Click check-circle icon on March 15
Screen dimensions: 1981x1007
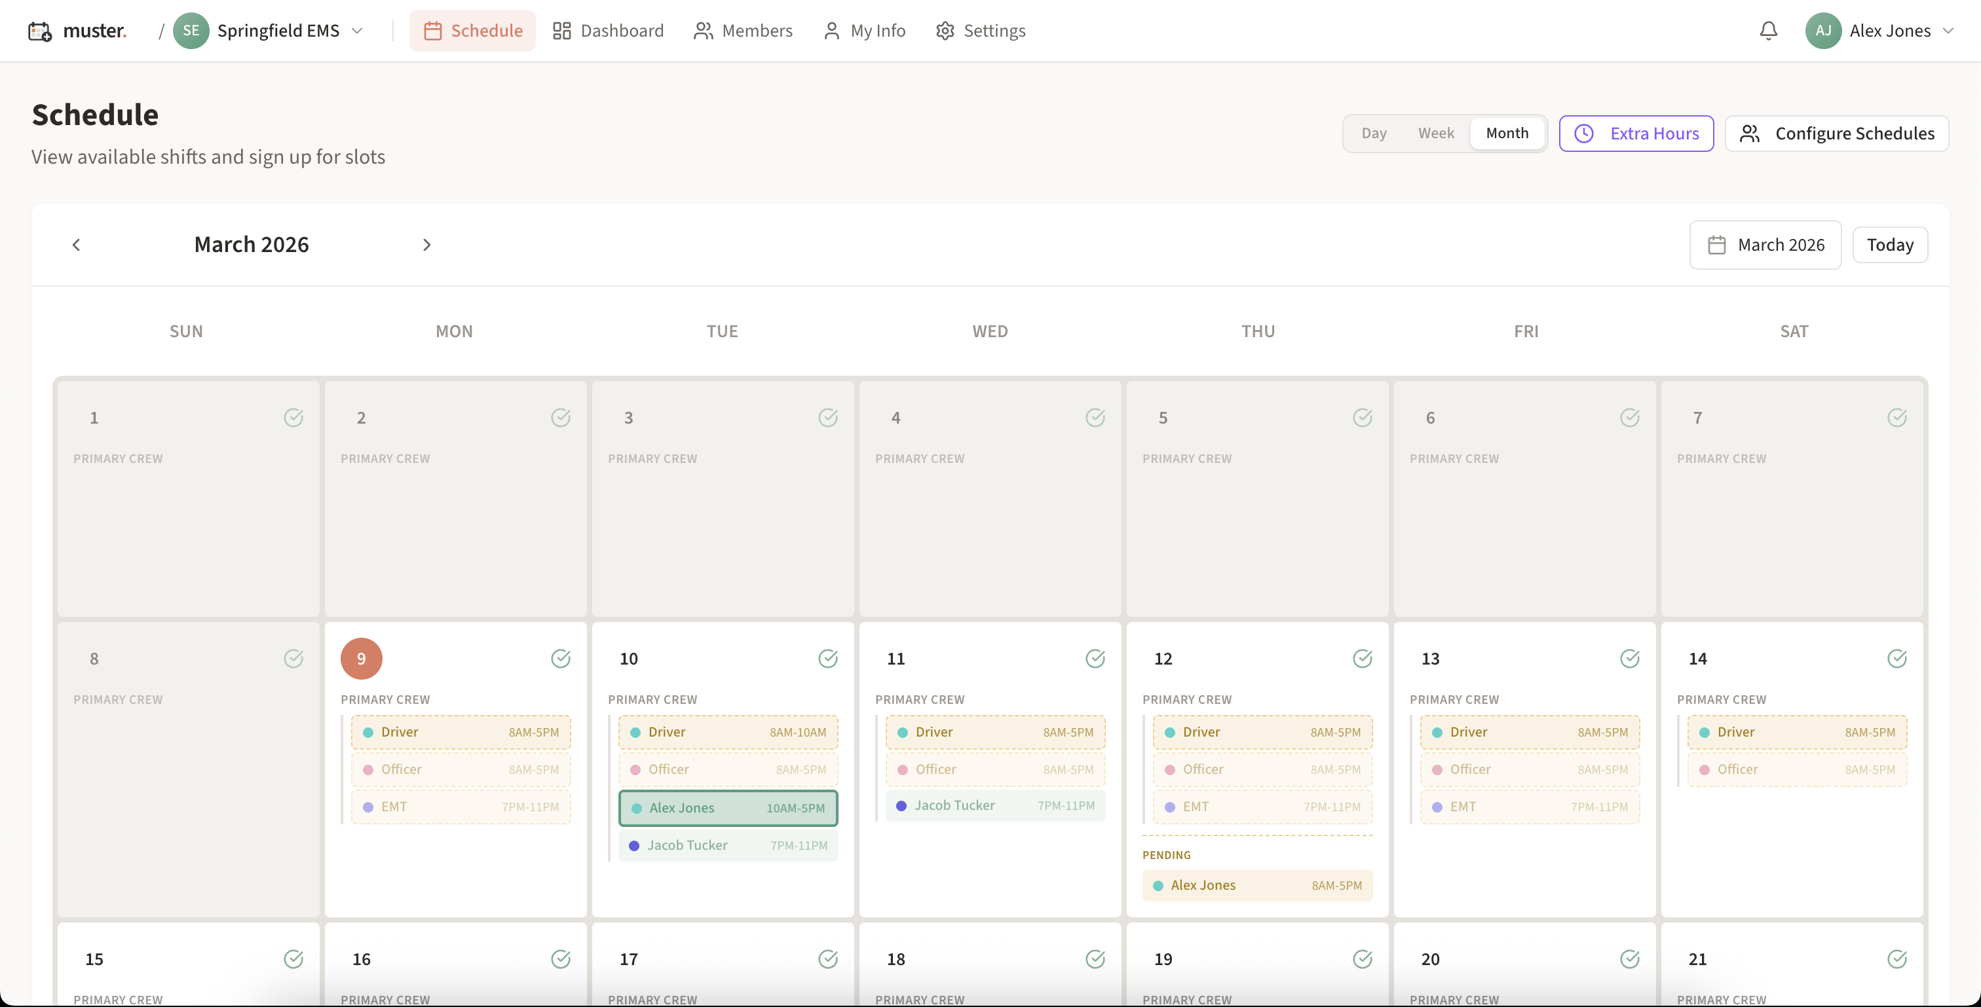pos(293,959)
